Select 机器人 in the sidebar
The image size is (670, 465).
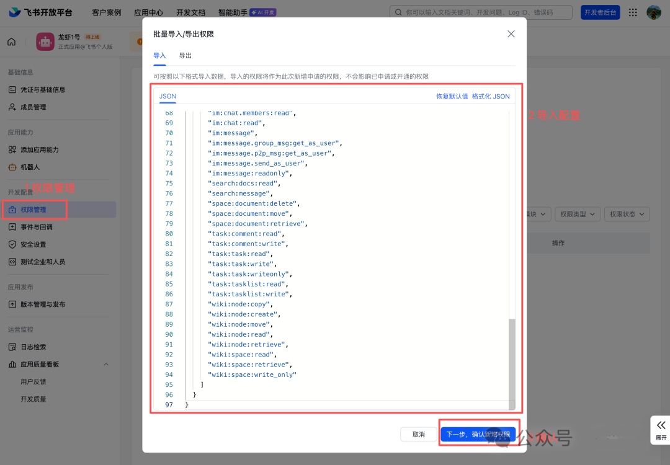30,167
